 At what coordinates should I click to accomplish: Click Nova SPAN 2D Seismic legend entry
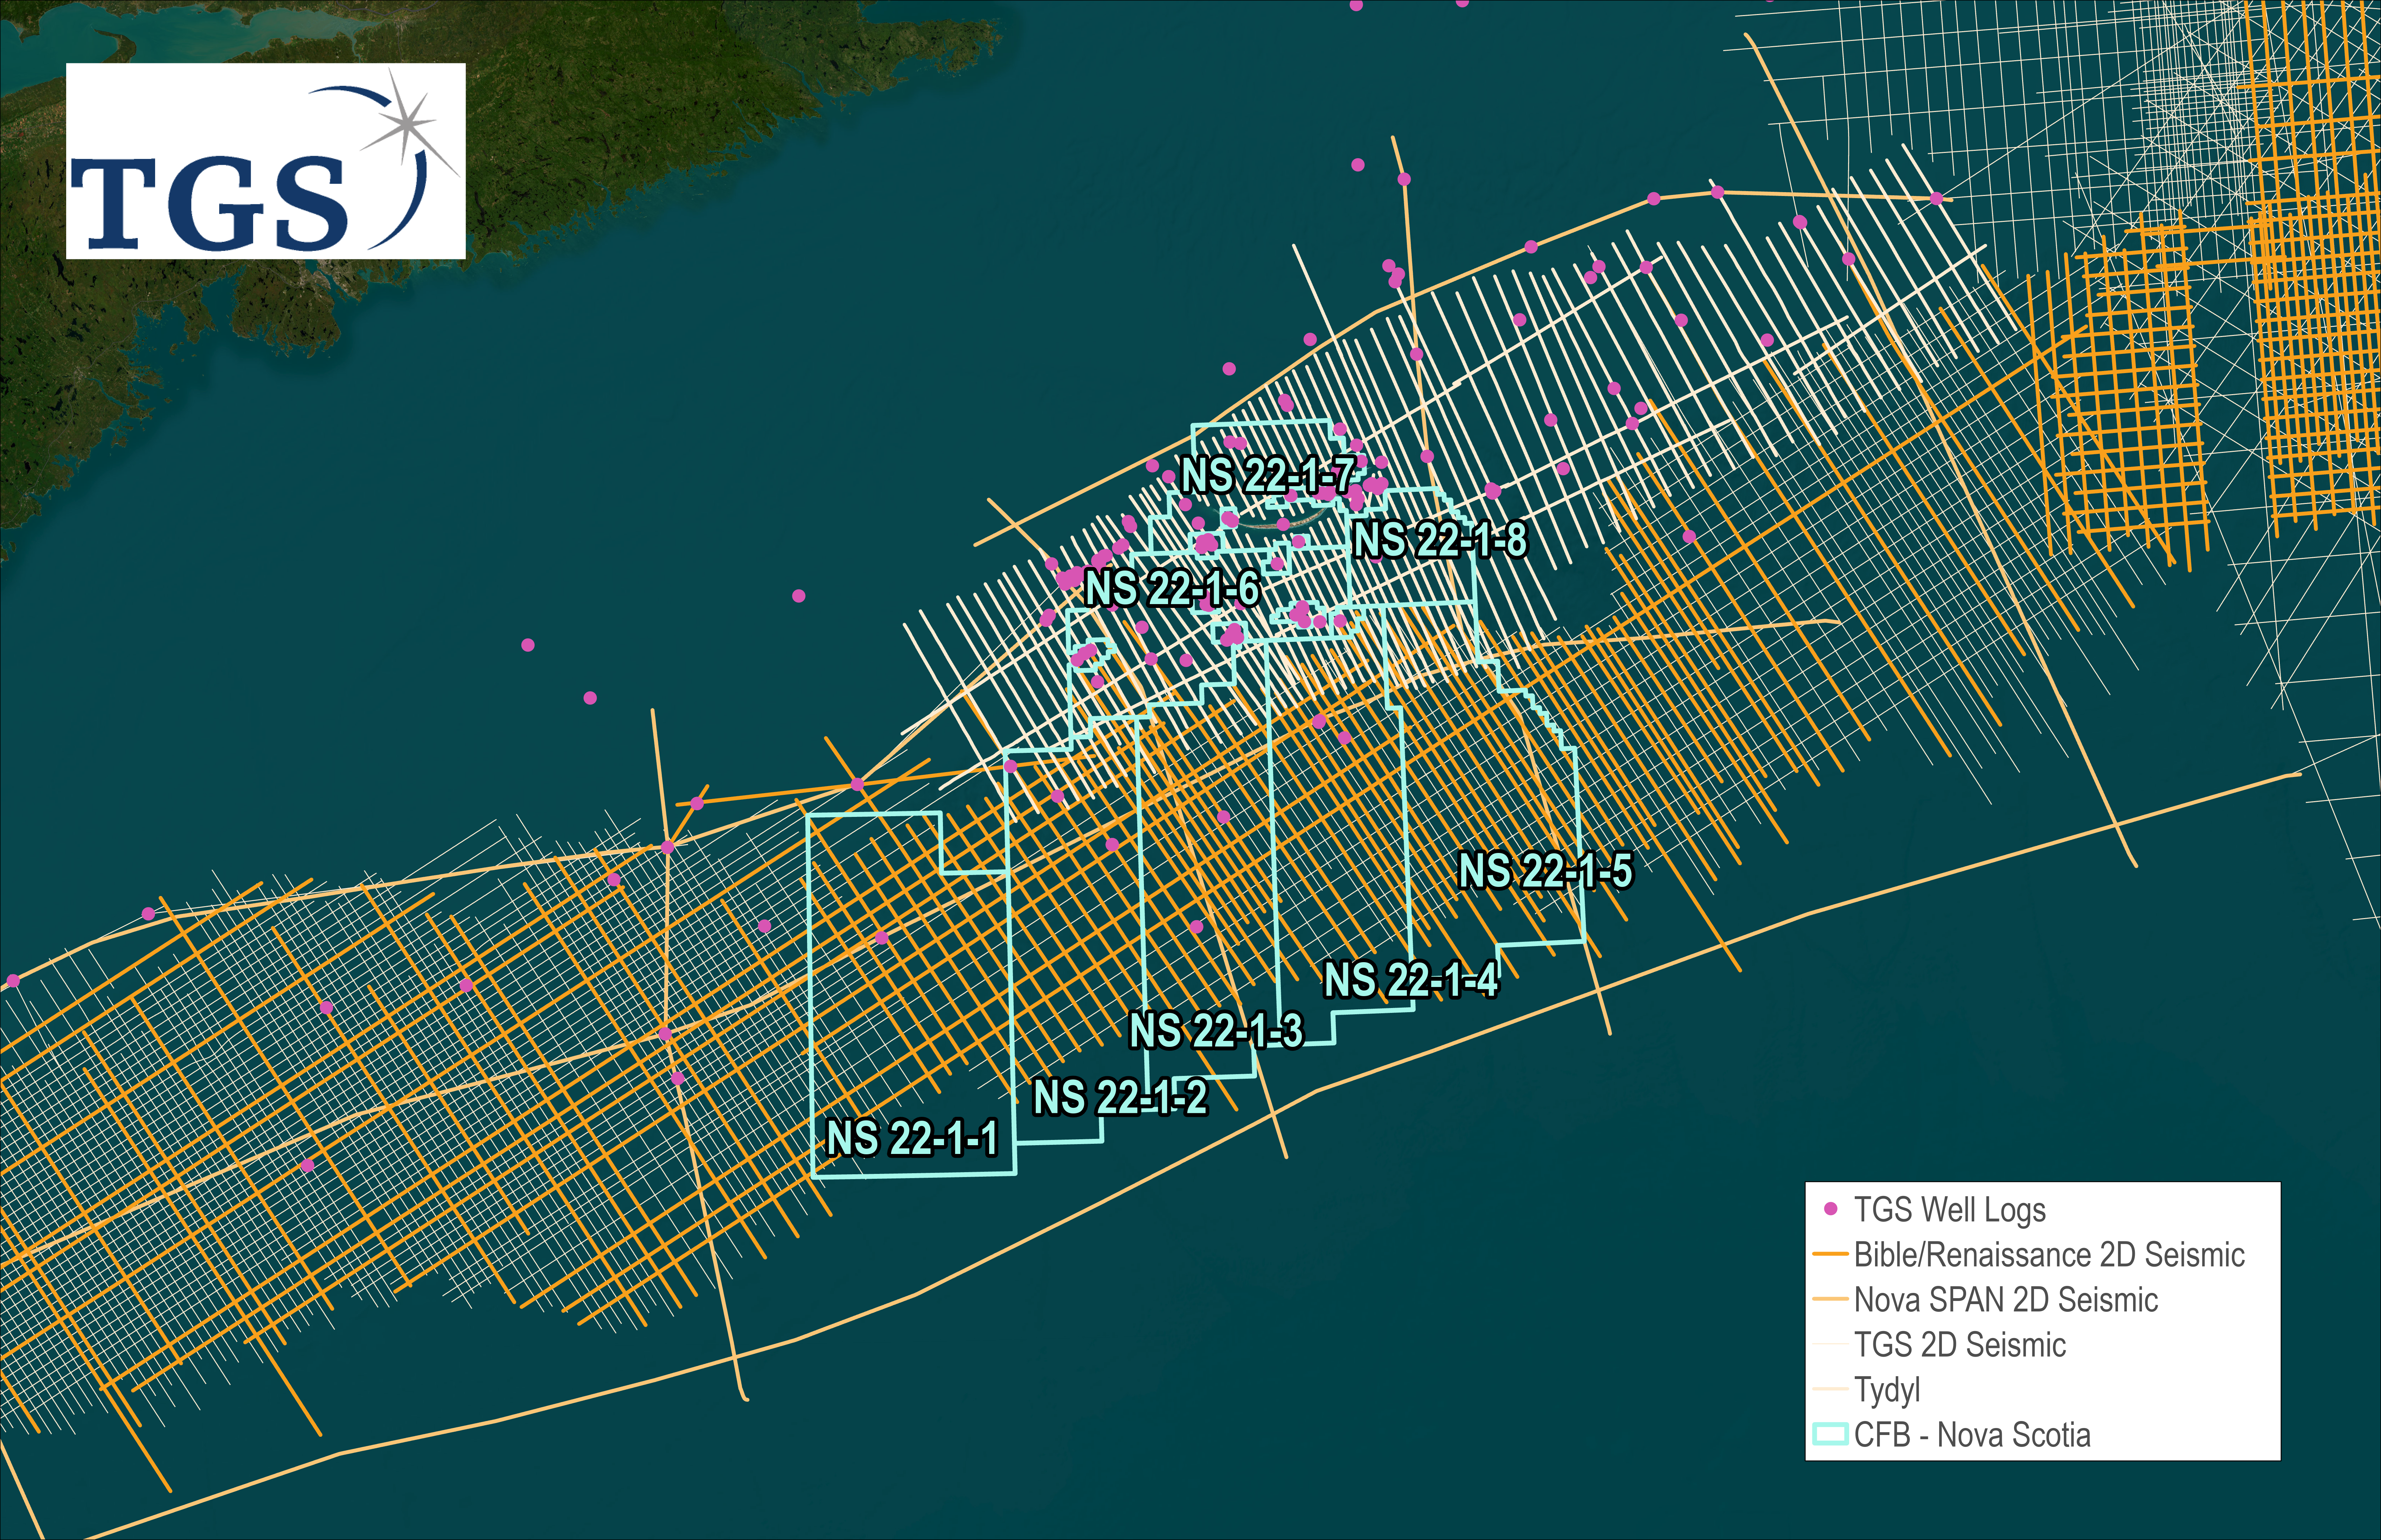tap(1986, 1300)
